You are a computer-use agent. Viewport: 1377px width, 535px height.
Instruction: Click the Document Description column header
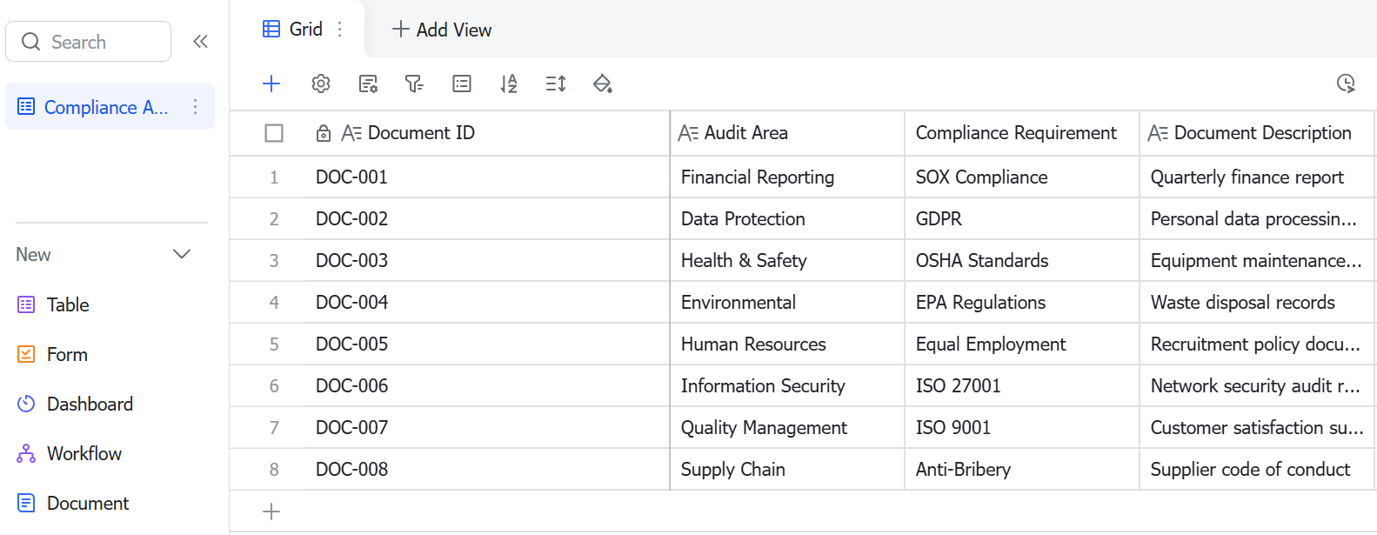point(1257,133)
